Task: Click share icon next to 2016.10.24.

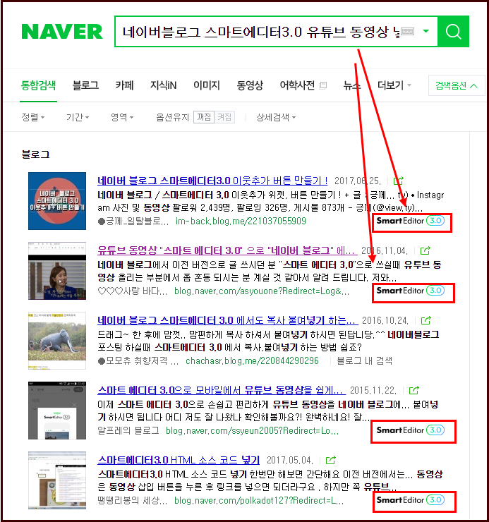Action: coord(426,320)
